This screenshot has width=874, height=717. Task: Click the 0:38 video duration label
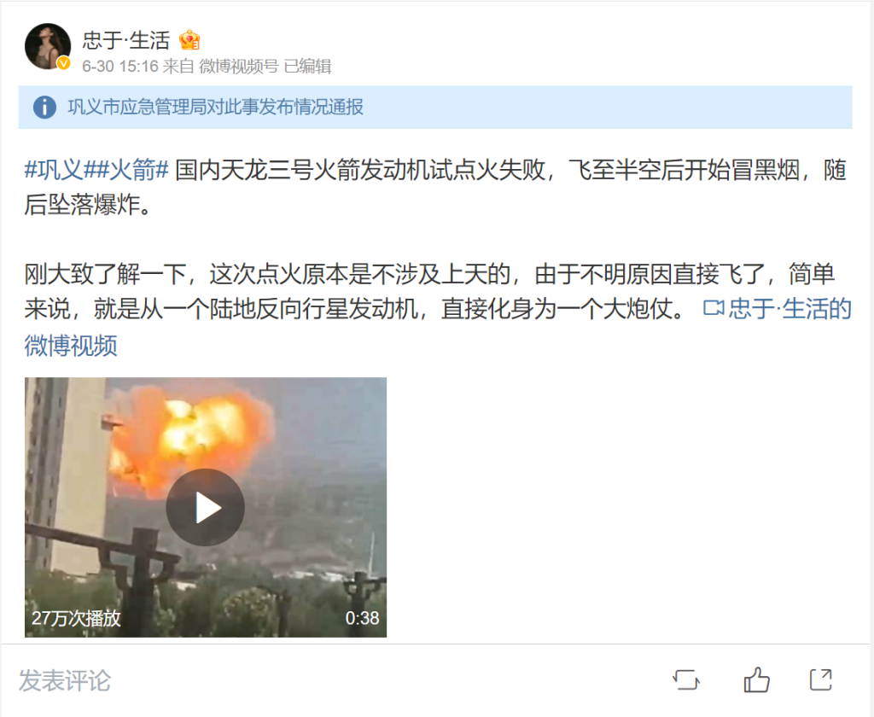tap(362, 618)
